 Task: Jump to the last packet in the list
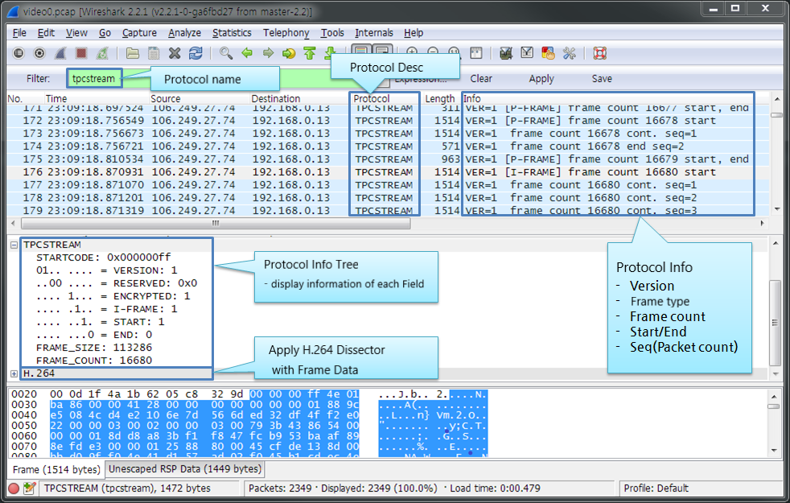(x=328, y=53)
